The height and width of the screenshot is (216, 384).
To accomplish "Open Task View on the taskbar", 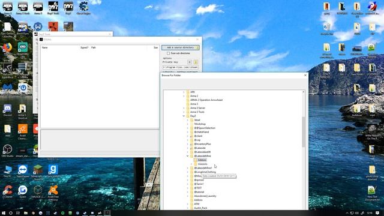I will point(18,213).
